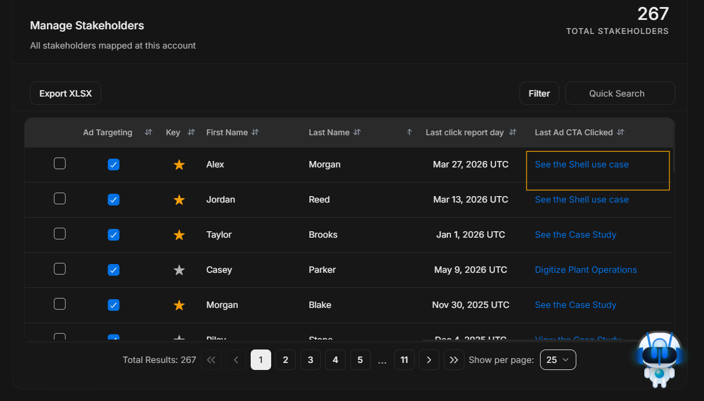The width and height of the screenshot is (704, 401).
Task: Click the sort icon next to Key
Action: [x=191, y=132]
